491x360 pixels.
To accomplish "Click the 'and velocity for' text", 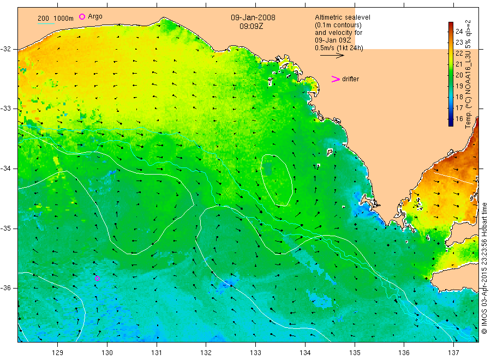I will [338, 33].
